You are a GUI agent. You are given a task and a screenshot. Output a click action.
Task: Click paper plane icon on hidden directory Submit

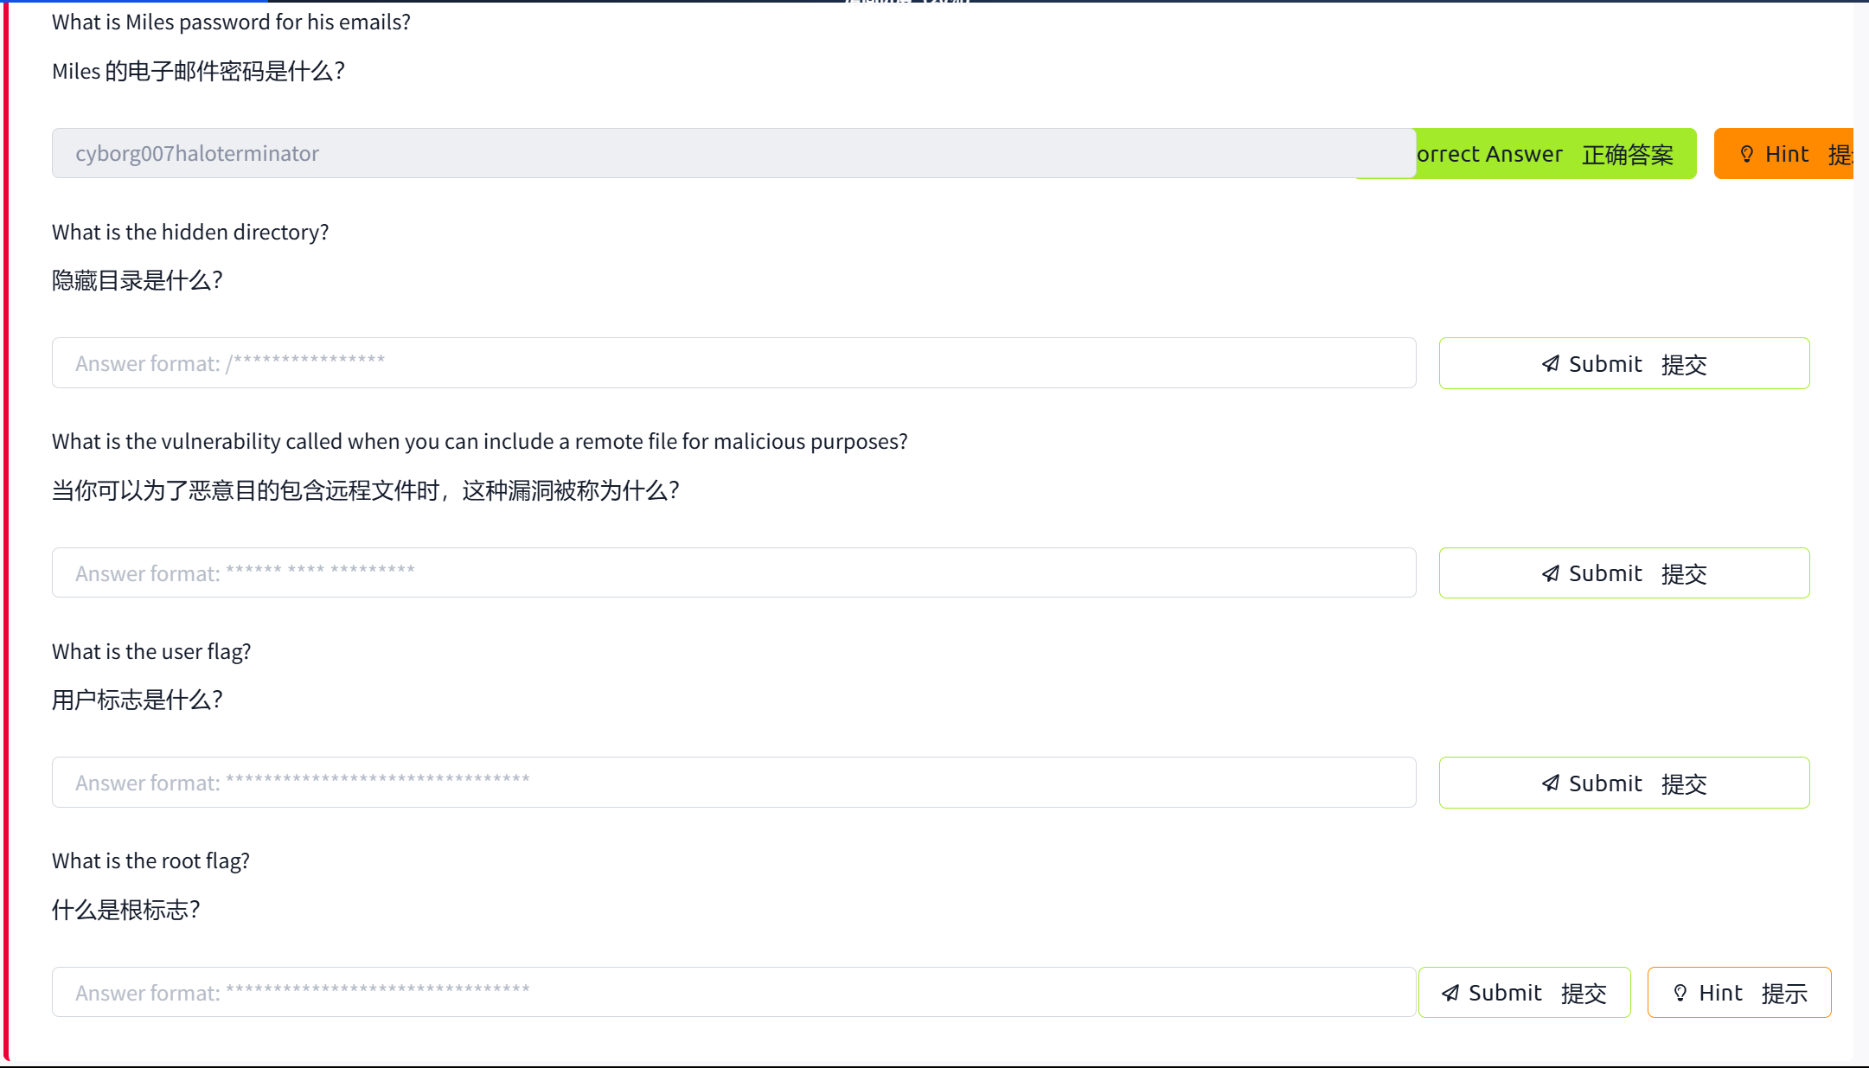pos(1550,364)
